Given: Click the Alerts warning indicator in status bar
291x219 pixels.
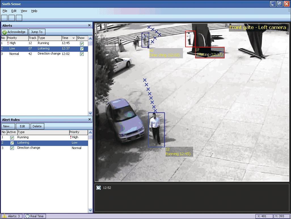Looking at the screenshot, I should click(x=12, y=216).
